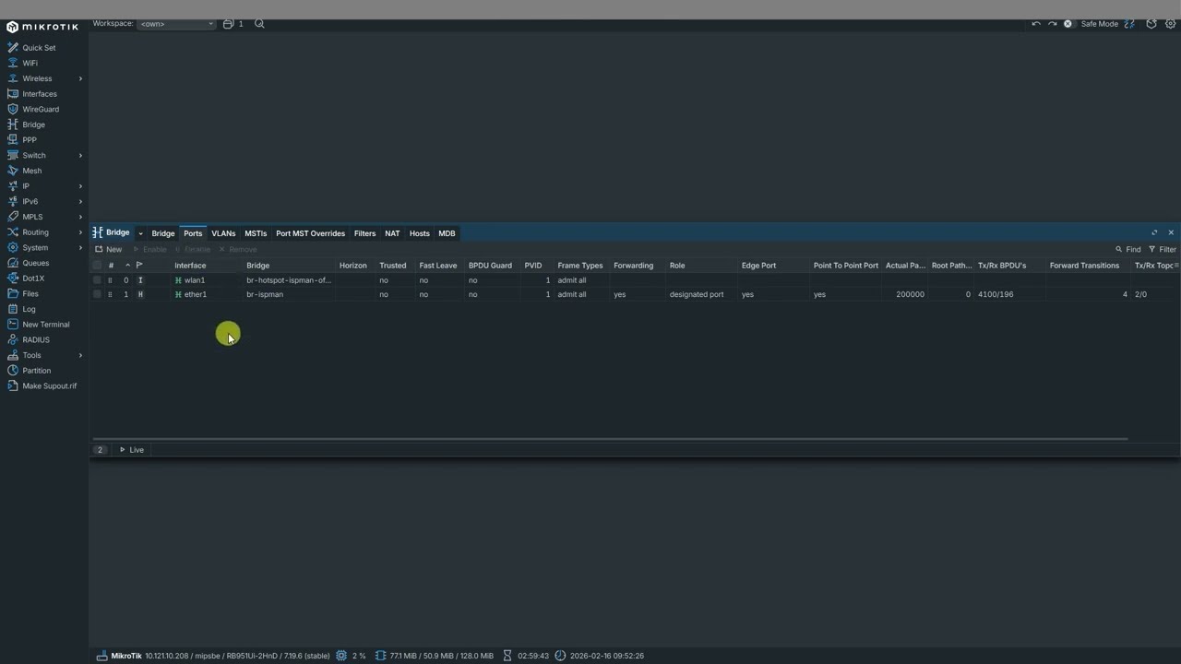
Task: Expand the Wireless submenu
Action: 80,78
